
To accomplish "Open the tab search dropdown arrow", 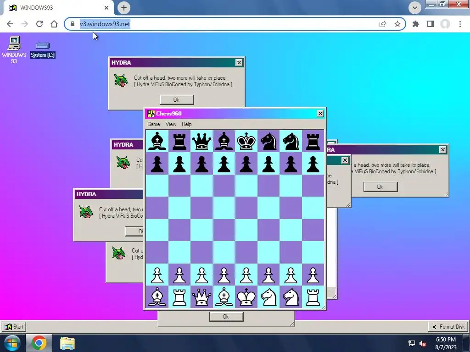I will pos(415,8).
